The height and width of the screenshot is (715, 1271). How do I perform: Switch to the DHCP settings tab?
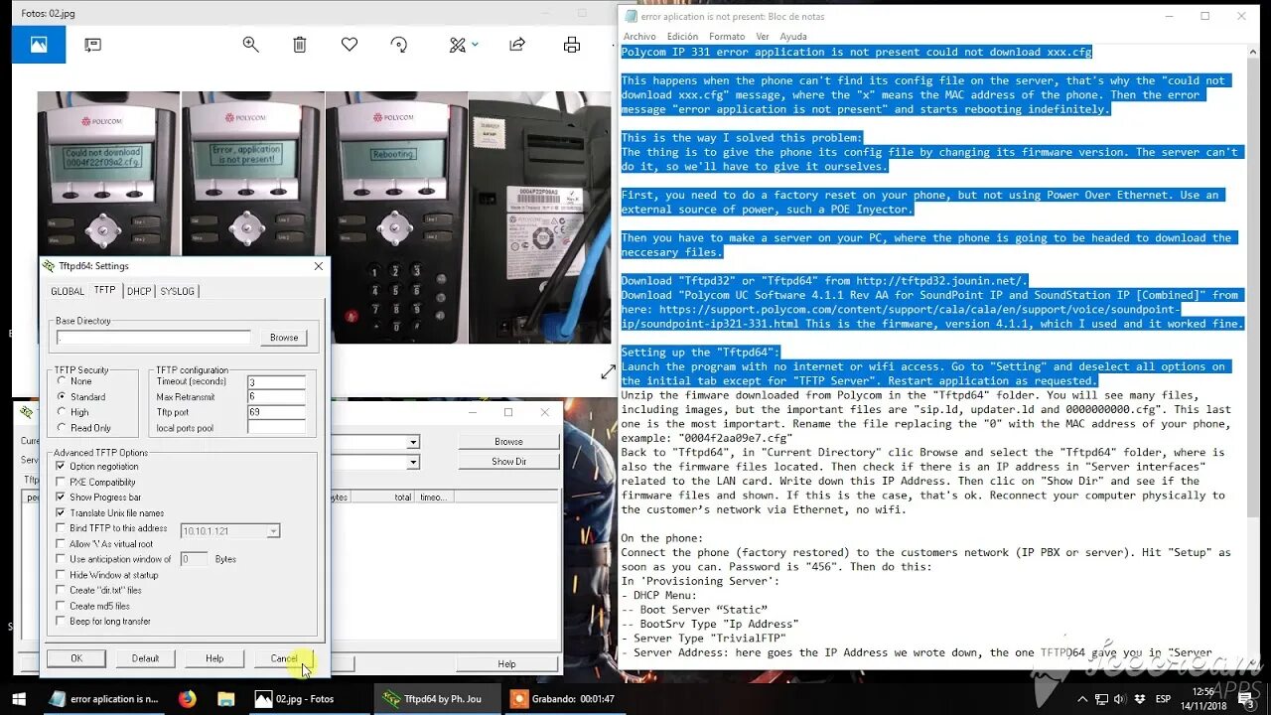139,291
